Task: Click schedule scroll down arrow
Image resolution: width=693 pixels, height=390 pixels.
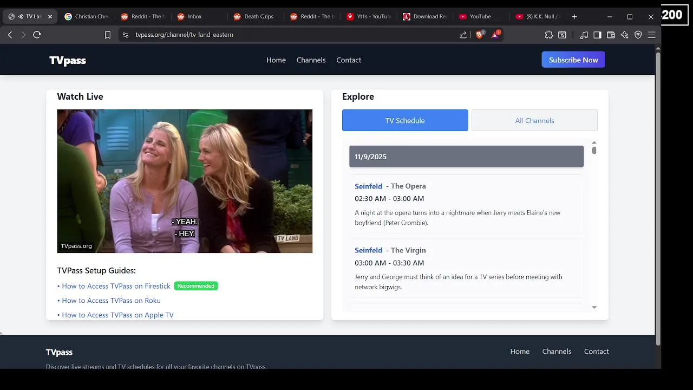Action: 594,307
